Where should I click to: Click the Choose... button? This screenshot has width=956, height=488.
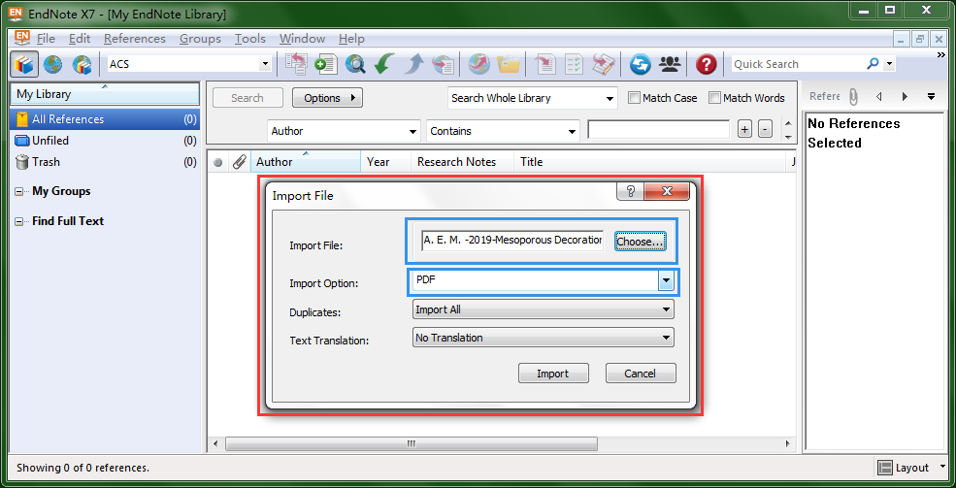click(640, 242)
